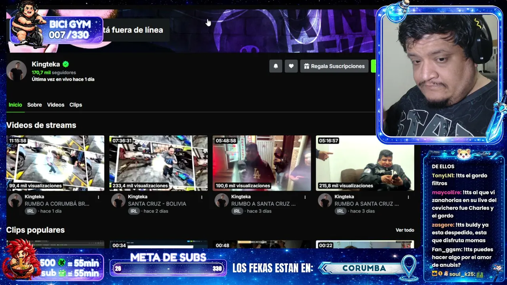Open options menu for RUMBO A CORUMBÁ video
This screenshot has width=507, height=285.
pyautogui.click(x=99, y=197)
